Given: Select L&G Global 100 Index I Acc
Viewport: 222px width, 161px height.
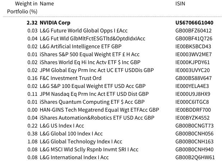Looking at the screenshot, I should click(x=71, y=134).
